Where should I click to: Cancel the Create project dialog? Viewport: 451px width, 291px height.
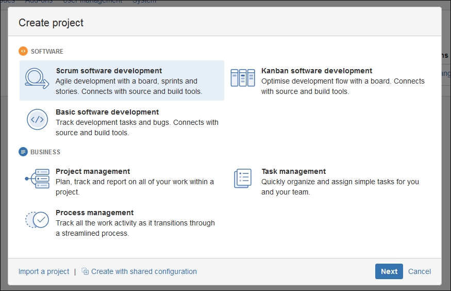click(x=420, y=271)
